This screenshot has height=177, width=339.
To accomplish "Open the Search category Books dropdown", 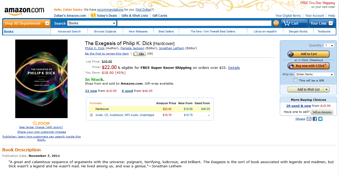I will pyautogui.click(x=92, y=23).
